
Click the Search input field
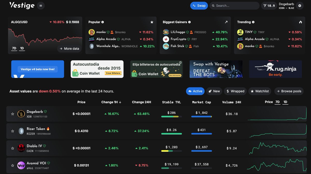point(234,6)
